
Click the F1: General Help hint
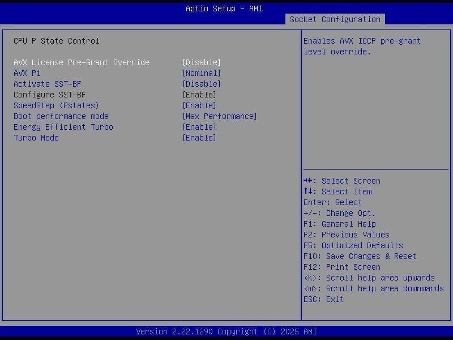pos(339,224)
